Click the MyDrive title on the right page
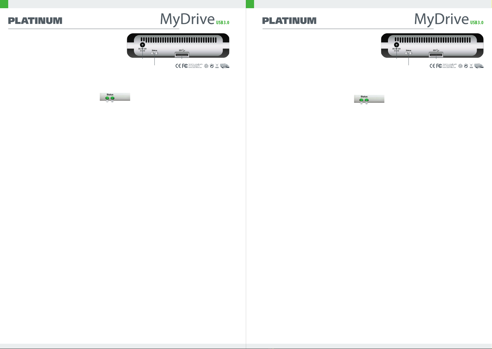492x349 pixels. click(x=442, y=20)
